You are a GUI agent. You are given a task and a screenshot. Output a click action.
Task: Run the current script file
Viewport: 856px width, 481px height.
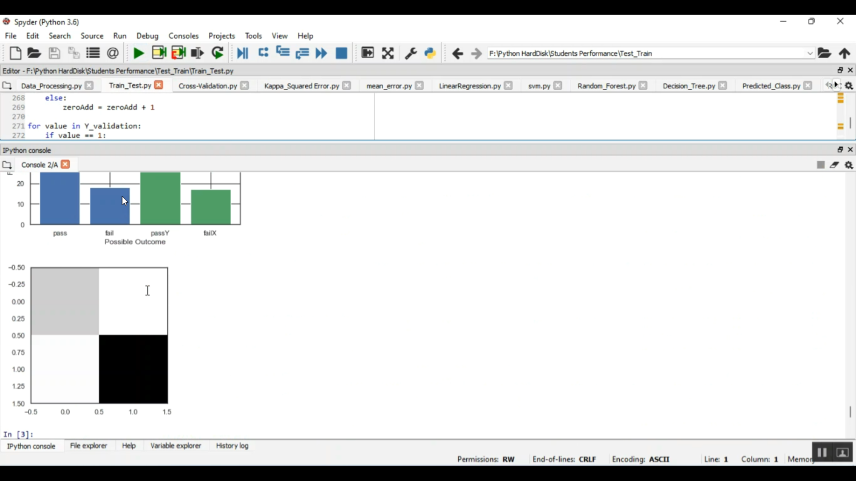[x=138, y=53]
